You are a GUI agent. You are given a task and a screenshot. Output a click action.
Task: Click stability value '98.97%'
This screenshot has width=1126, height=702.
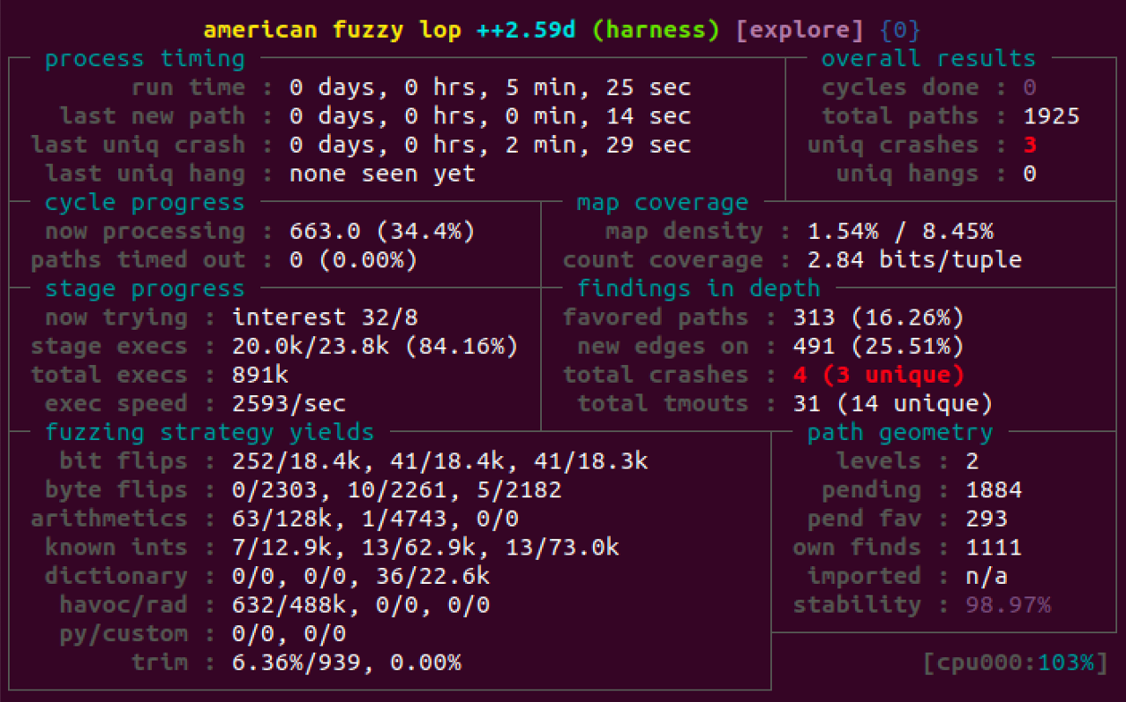(1008, 605)
